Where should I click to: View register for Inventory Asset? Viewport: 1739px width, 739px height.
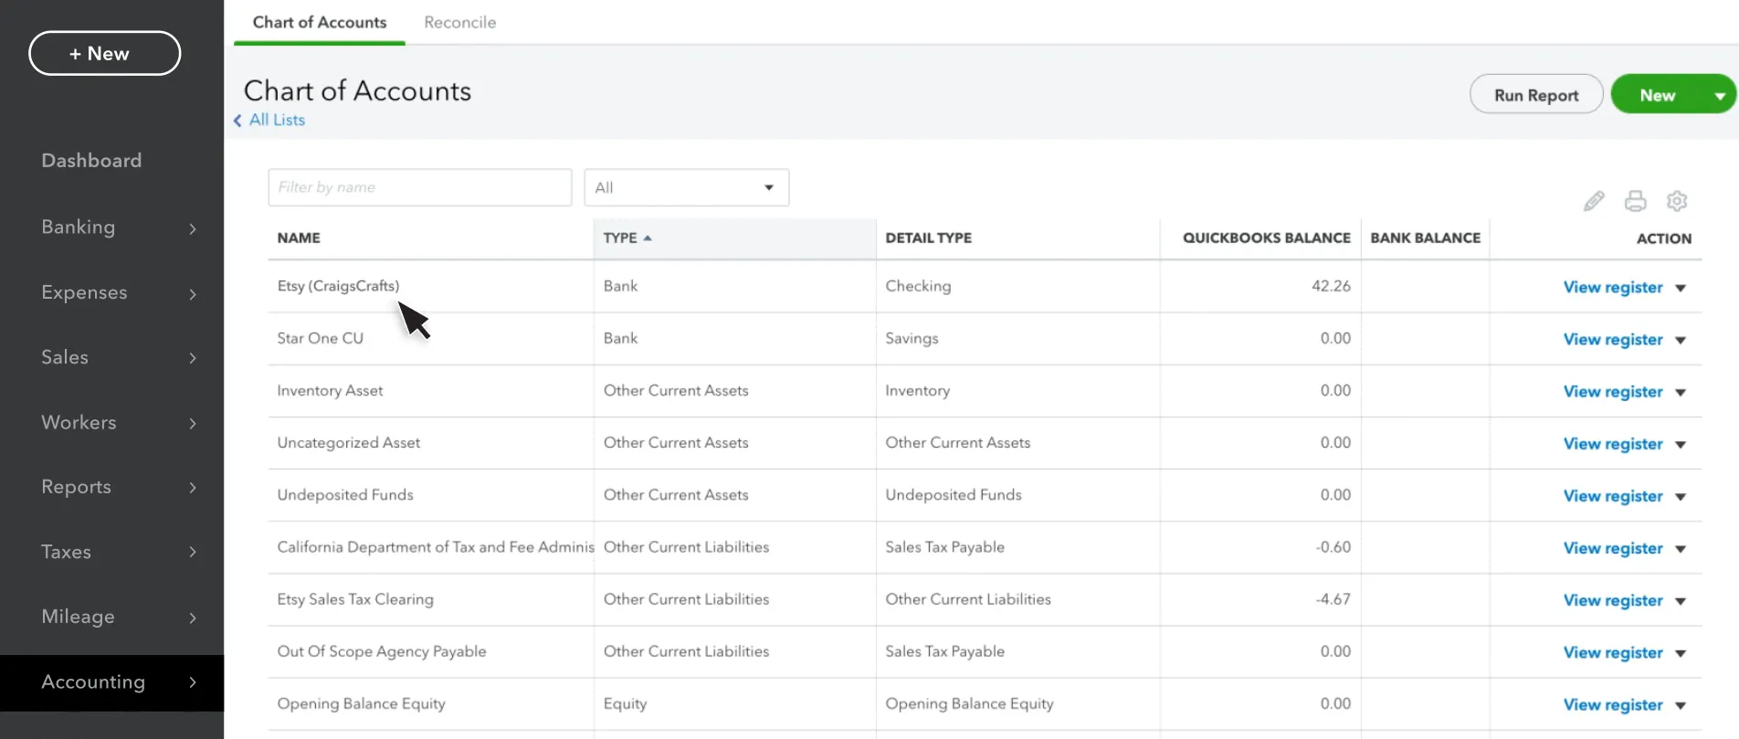click(1613, 391)
